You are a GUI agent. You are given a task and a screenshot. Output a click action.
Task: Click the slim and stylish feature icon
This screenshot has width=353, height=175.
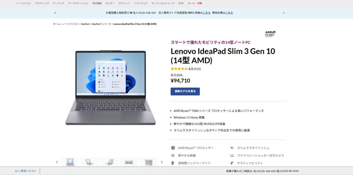coord(232,148)
